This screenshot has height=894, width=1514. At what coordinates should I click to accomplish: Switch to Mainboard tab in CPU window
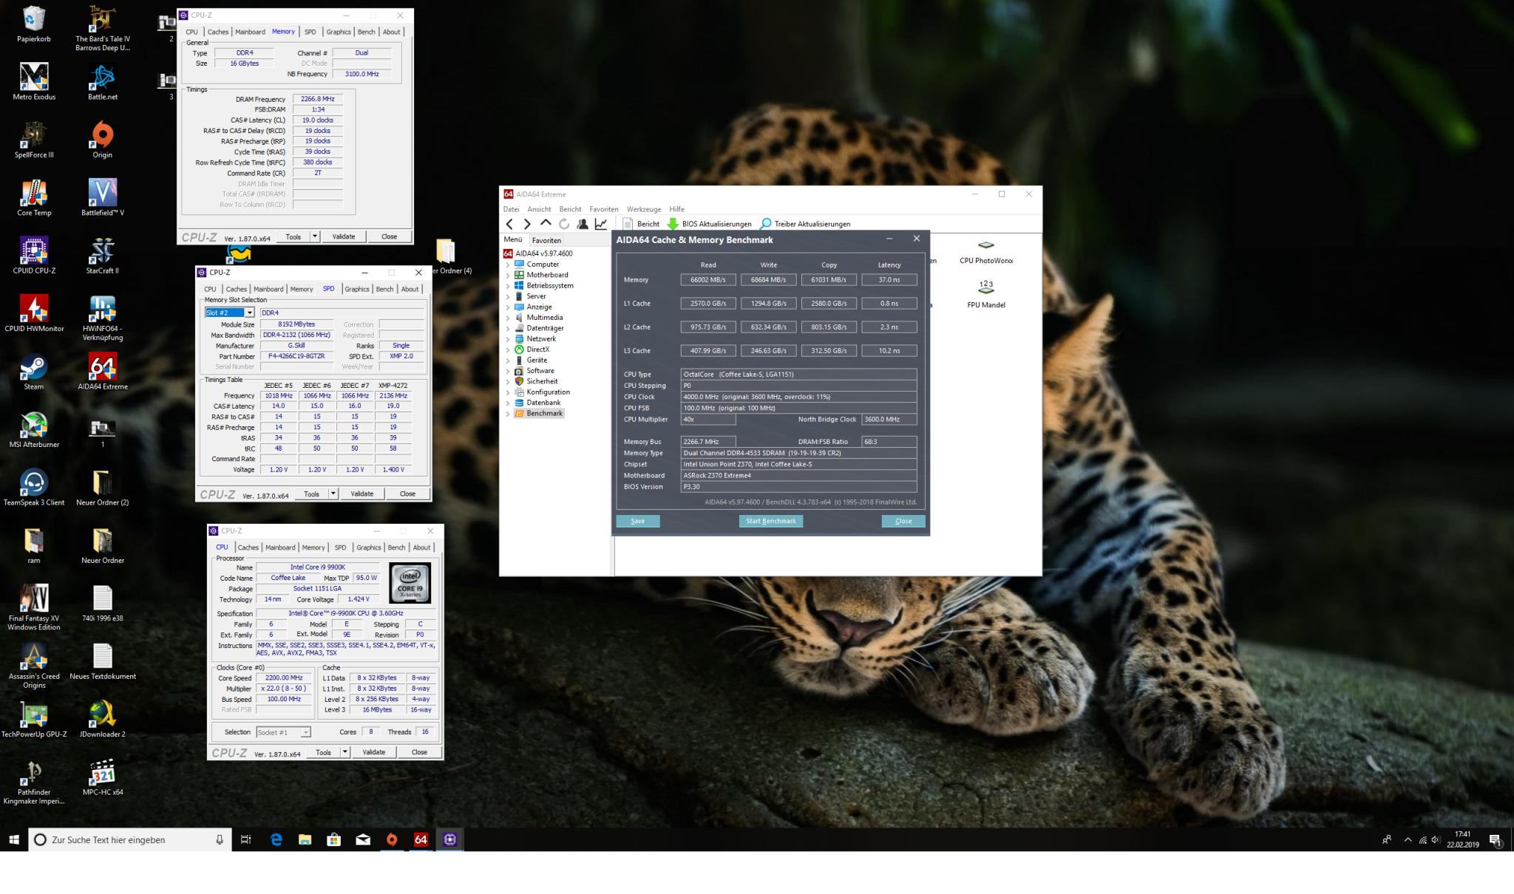coord(280,547)
